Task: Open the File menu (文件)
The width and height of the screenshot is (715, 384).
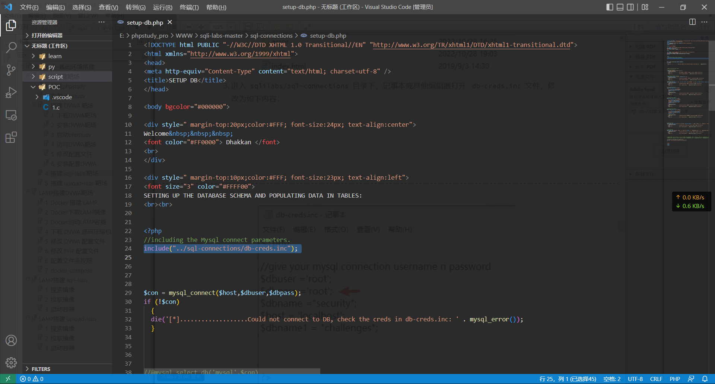Action: click(x=29, y=7)
